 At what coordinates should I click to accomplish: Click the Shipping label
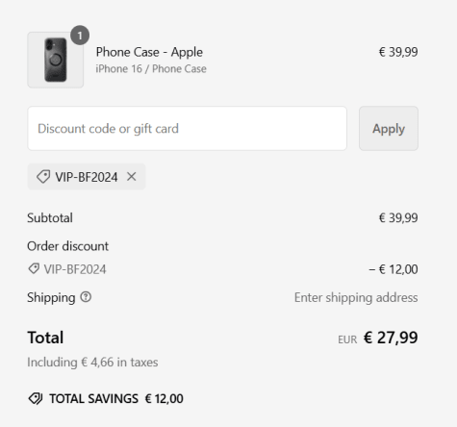[51, 297]
